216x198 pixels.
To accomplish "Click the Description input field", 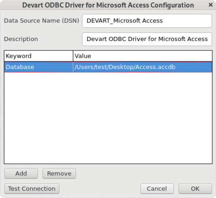I will coord(147,39).
